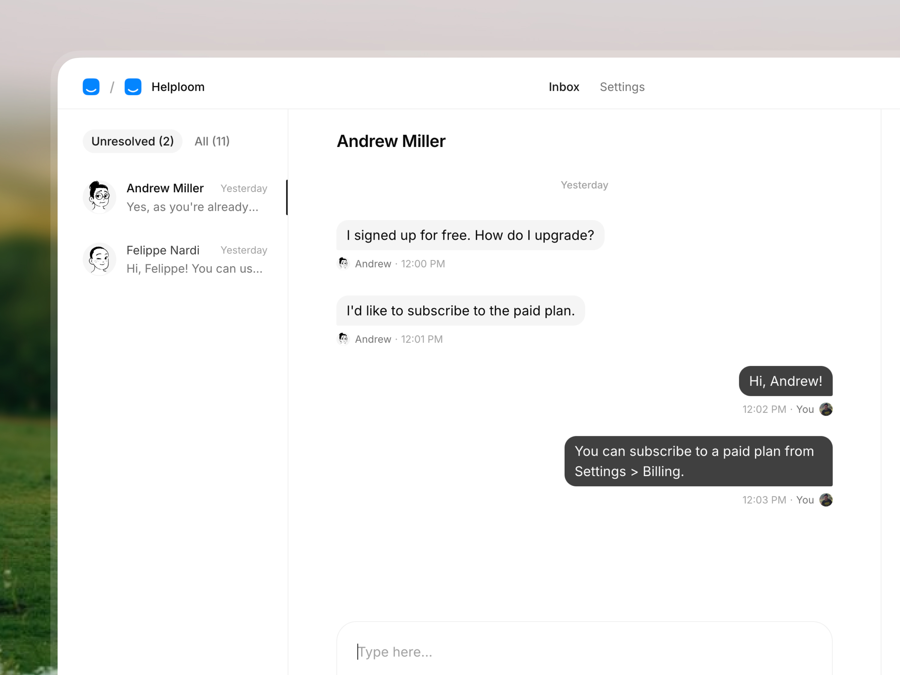Click the message "I'd like to subscribe to the paid plan."
This screenshot has height=675, width=900.
tap(460, 310)
